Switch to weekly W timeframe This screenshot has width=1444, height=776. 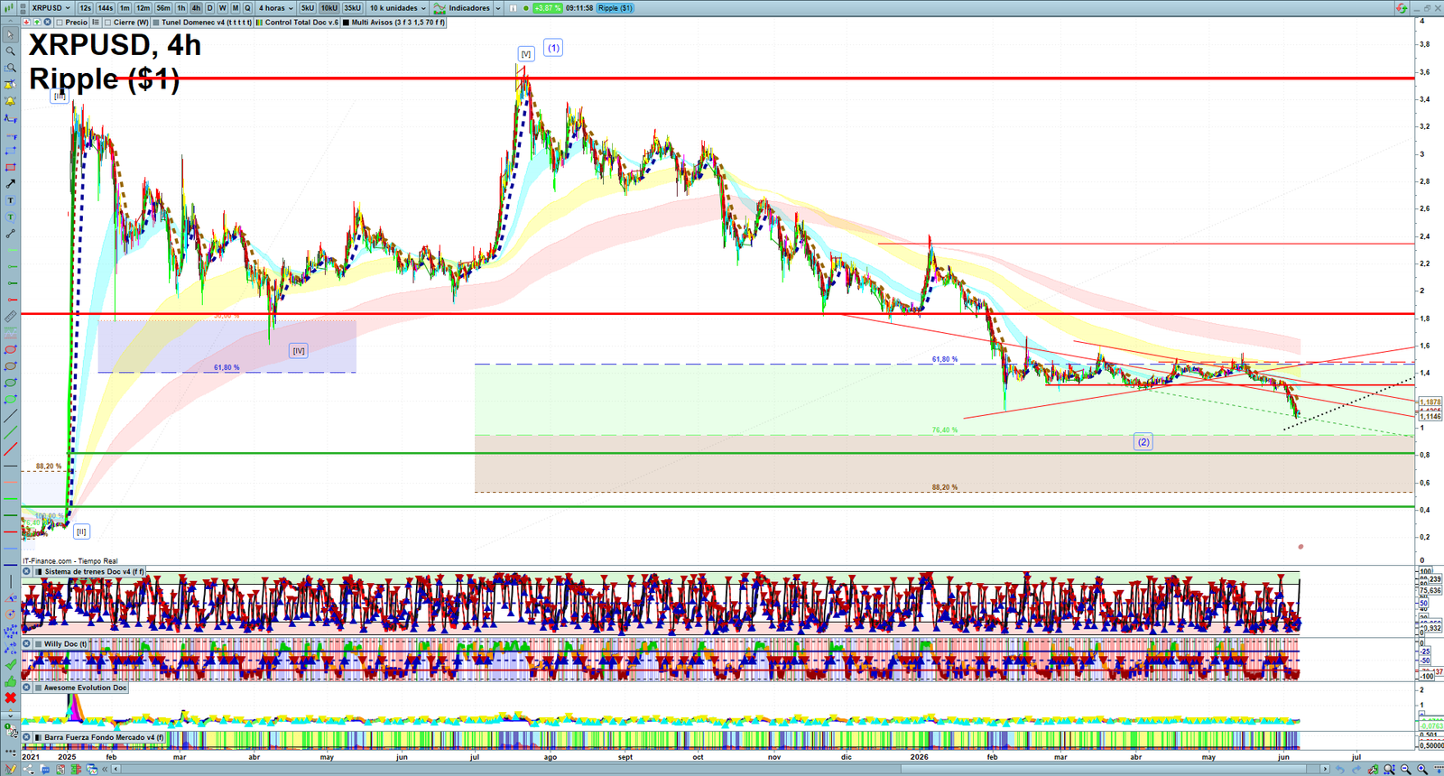(222, 8)
